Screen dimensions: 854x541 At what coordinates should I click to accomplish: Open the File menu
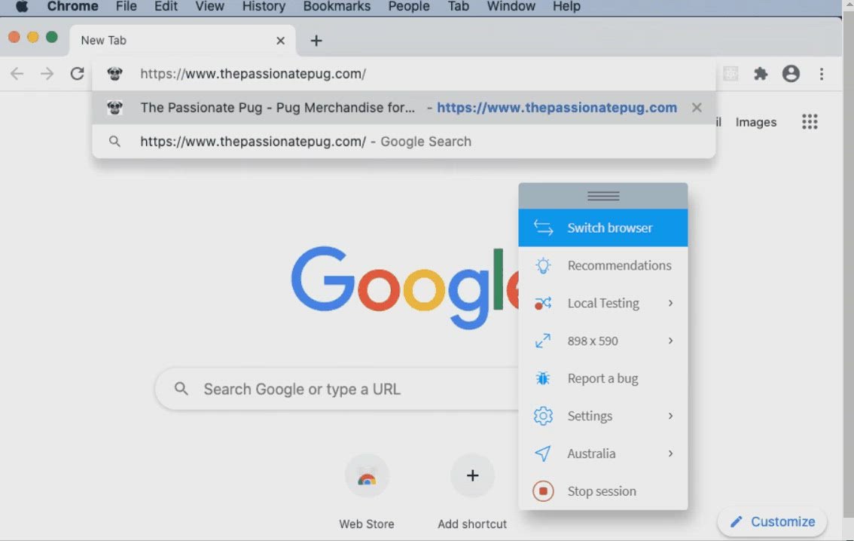[126, 7]
